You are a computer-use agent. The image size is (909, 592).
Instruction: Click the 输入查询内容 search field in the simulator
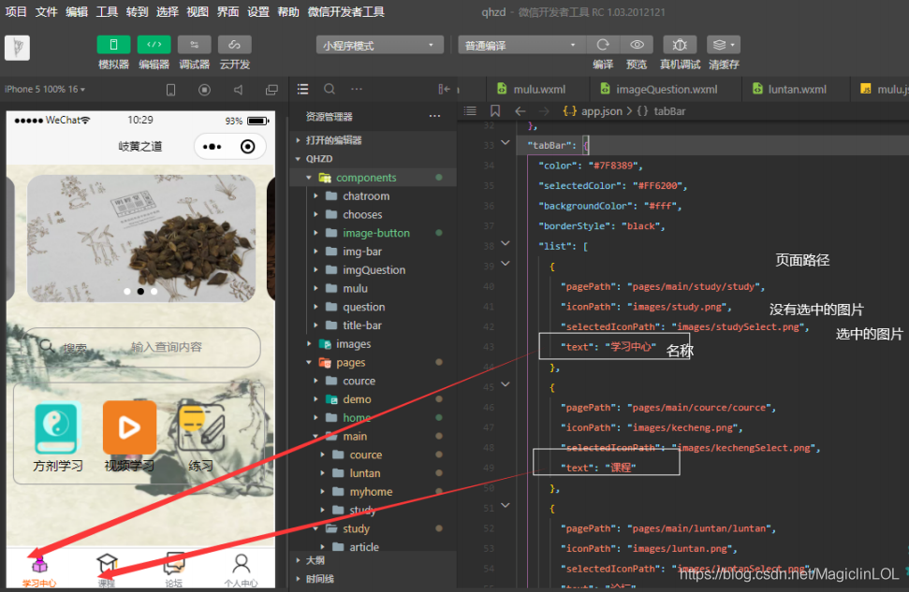(x=166, y=347)
